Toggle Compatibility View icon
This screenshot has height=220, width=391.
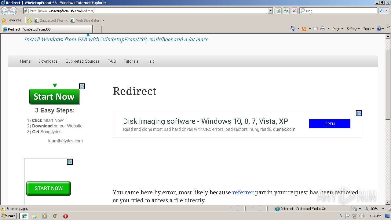click(278, 11)
